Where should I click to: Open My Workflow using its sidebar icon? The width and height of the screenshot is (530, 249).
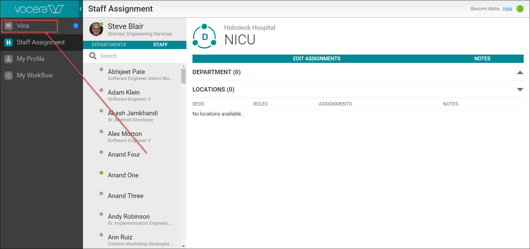point(9,75)
